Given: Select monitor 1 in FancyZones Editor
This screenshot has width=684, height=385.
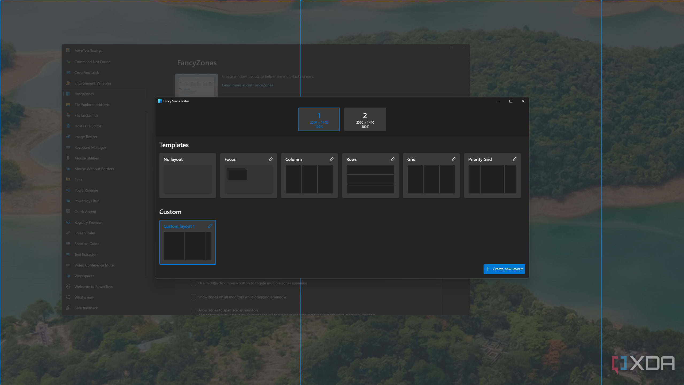Looking at the screenshot, I should [x=319, y=119].
